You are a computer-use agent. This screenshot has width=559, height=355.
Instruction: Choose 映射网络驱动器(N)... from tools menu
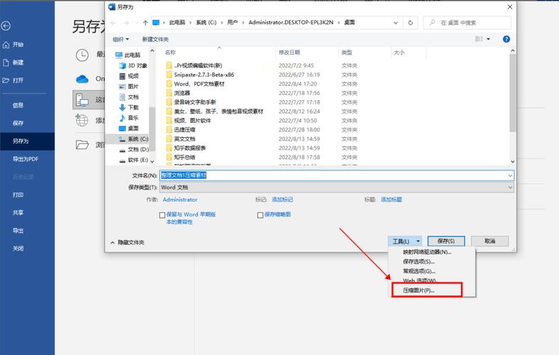tap(427, 252)
